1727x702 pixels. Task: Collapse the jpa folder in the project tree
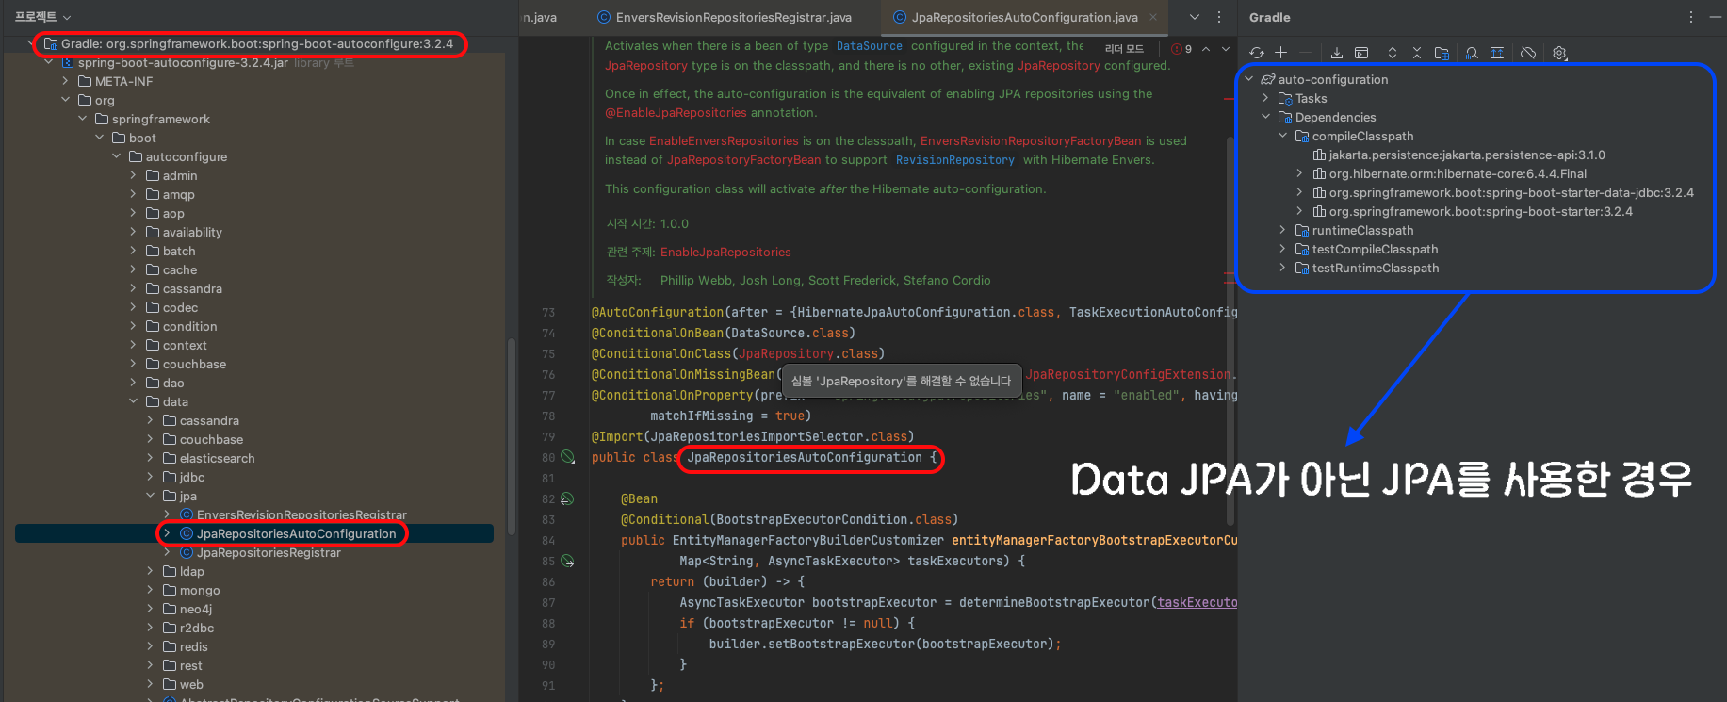(x=150, y=496)
